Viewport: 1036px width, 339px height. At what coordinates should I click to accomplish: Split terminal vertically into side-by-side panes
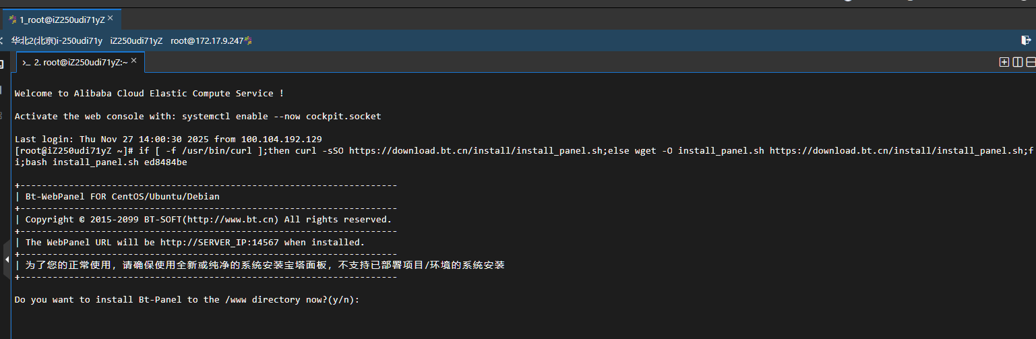pos(1018,62)
